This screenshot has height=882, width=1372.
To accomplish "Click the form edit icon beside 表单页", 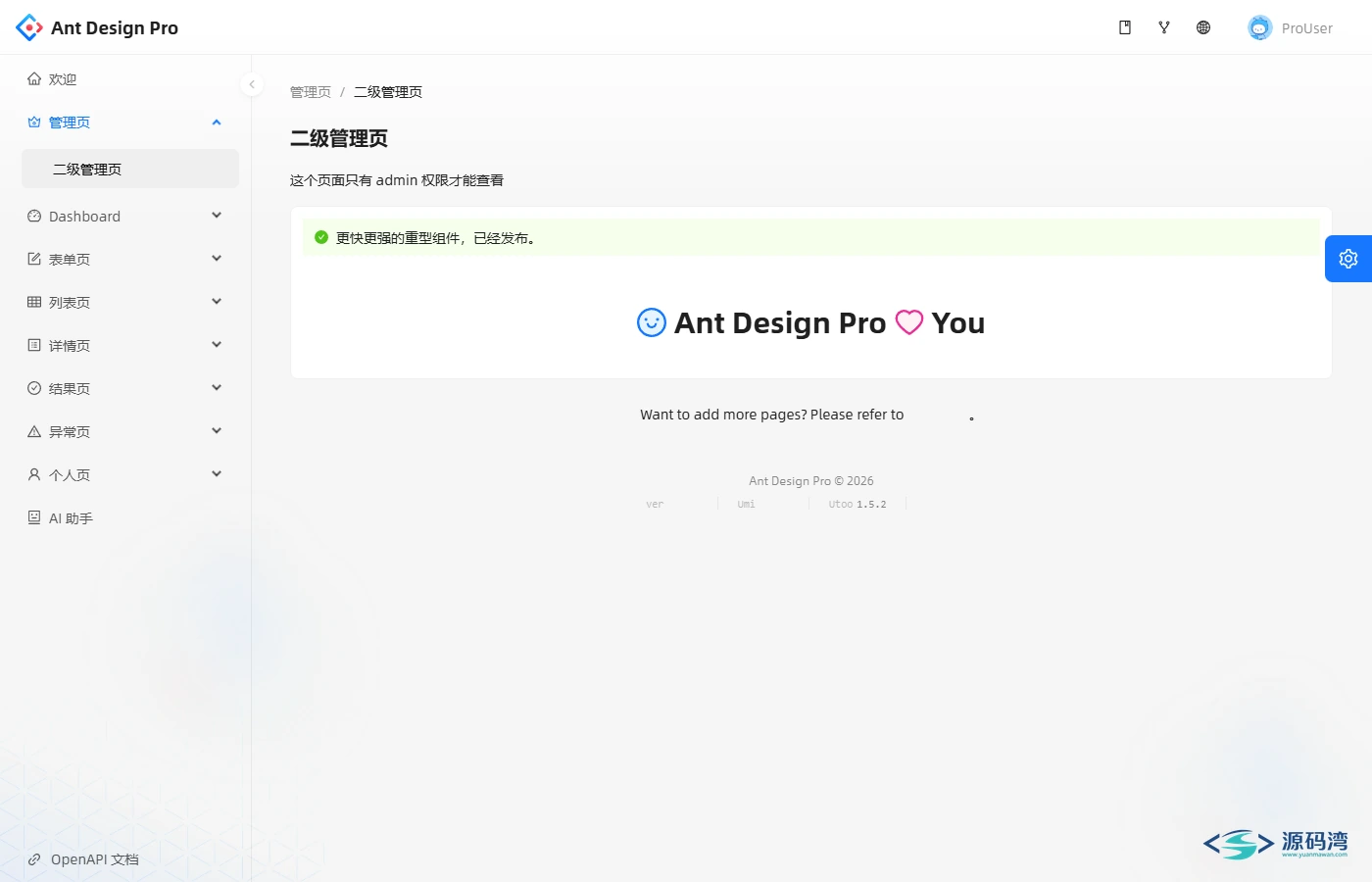I will (34, 260).
